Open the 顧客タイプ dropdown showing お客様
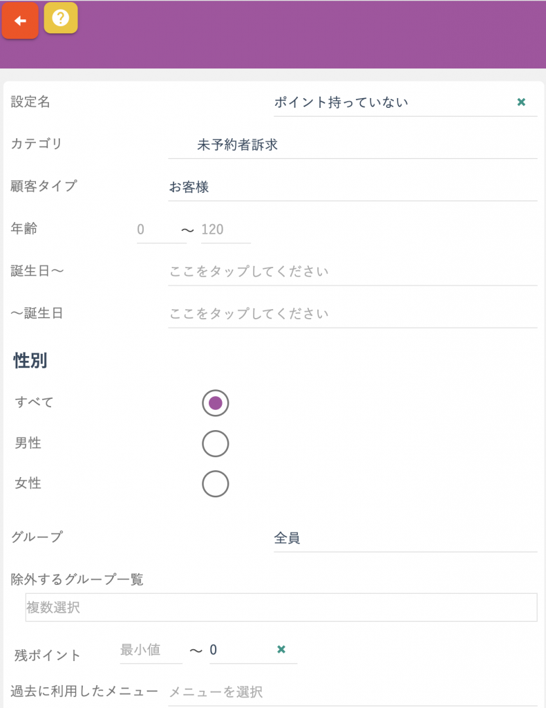The image size is (546, 708). [x=352, y=187]
